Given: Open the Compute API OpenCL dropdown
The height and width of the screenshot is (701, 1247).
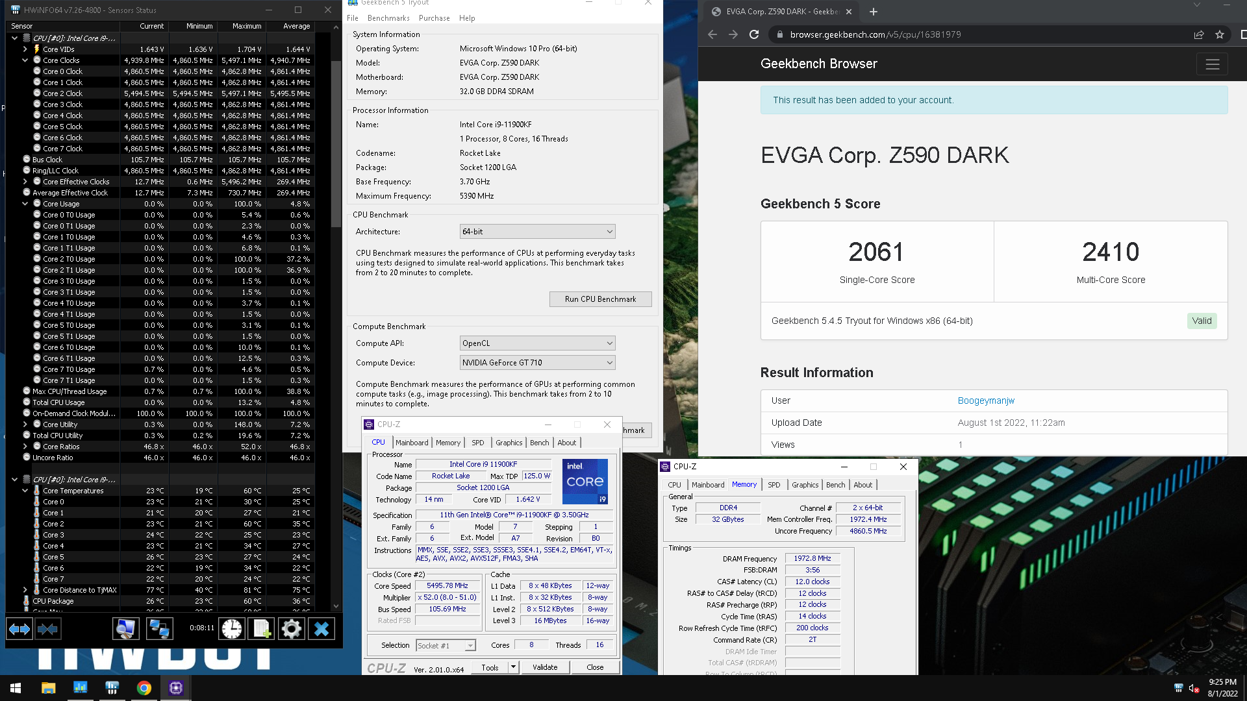Looking at the screenshot, I should tap(537, 343).
